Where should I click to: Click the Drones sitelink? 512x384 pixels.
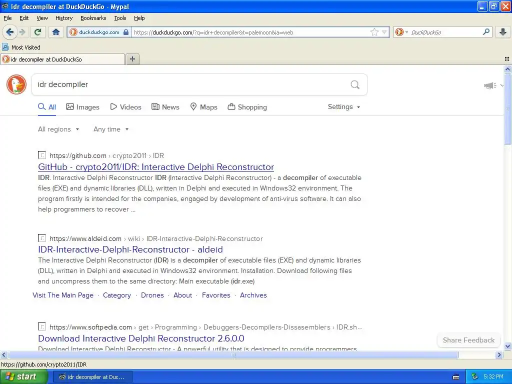coord(152,295)
